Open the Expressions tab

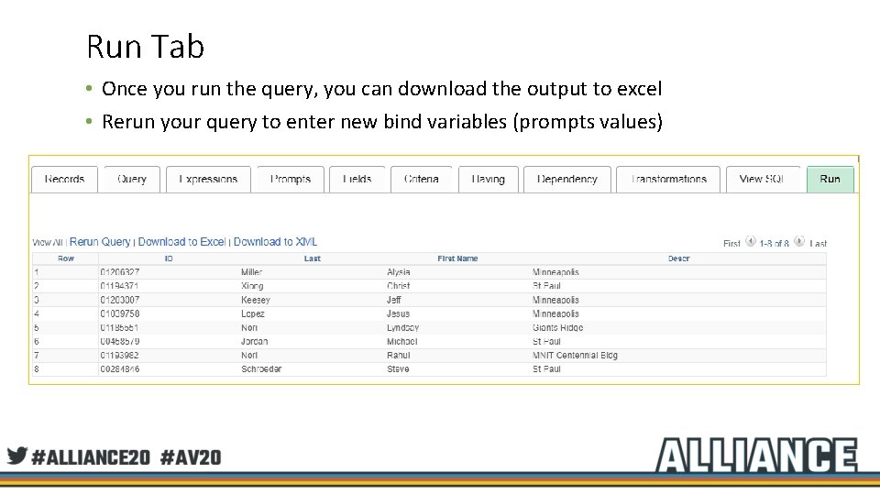pos(208,179)
